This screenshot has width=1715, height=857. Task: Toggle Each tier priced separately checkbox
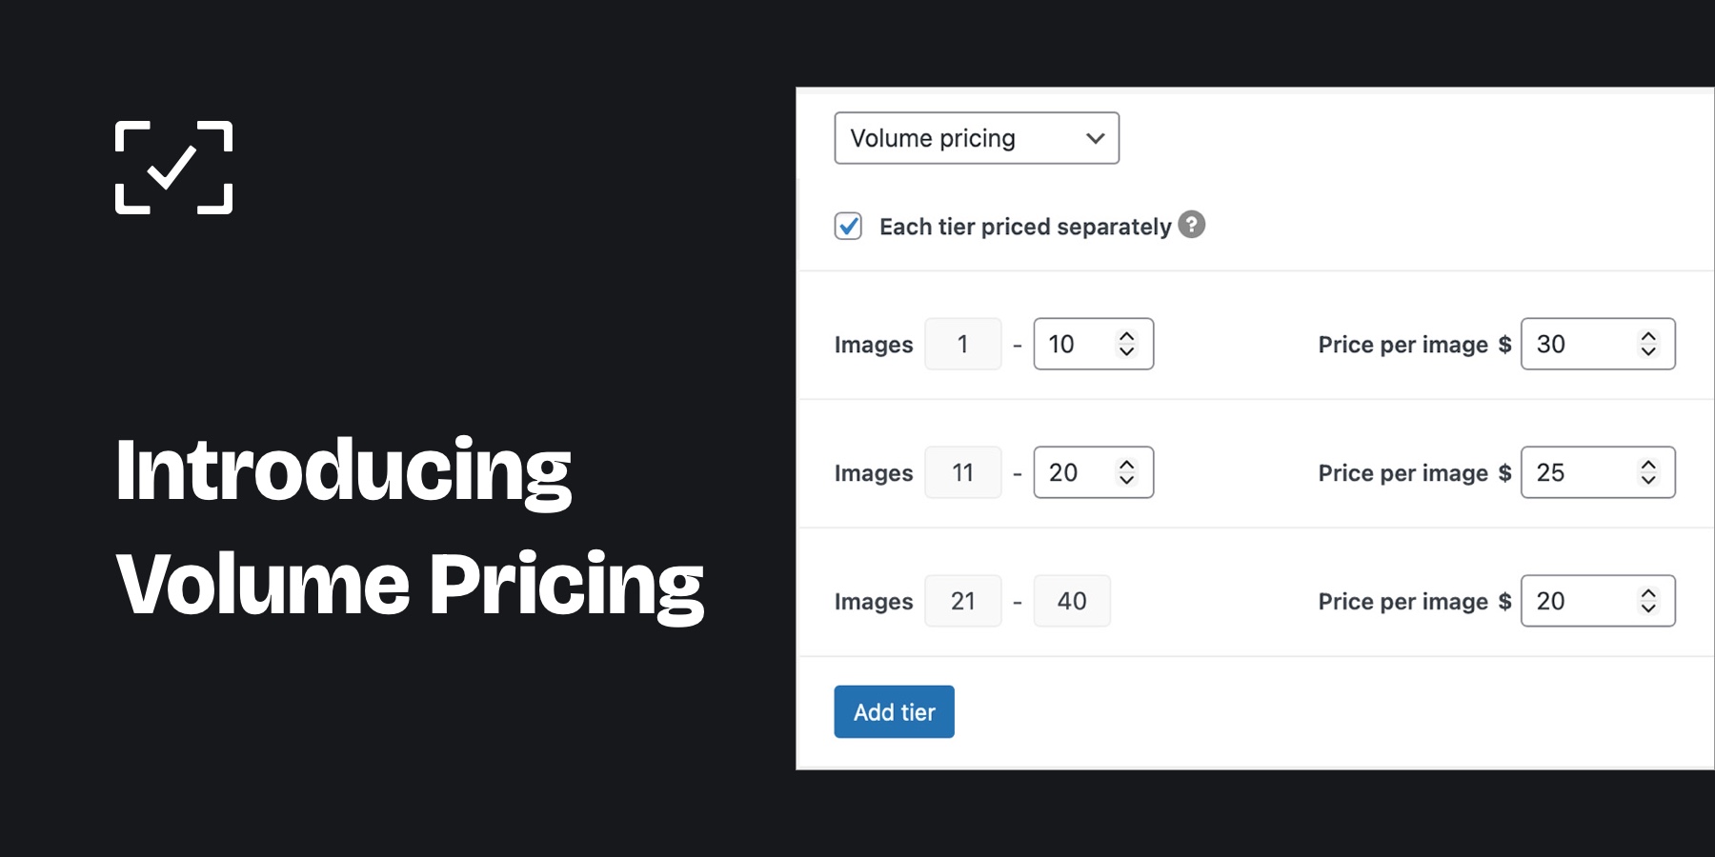(x=848, y=227)
